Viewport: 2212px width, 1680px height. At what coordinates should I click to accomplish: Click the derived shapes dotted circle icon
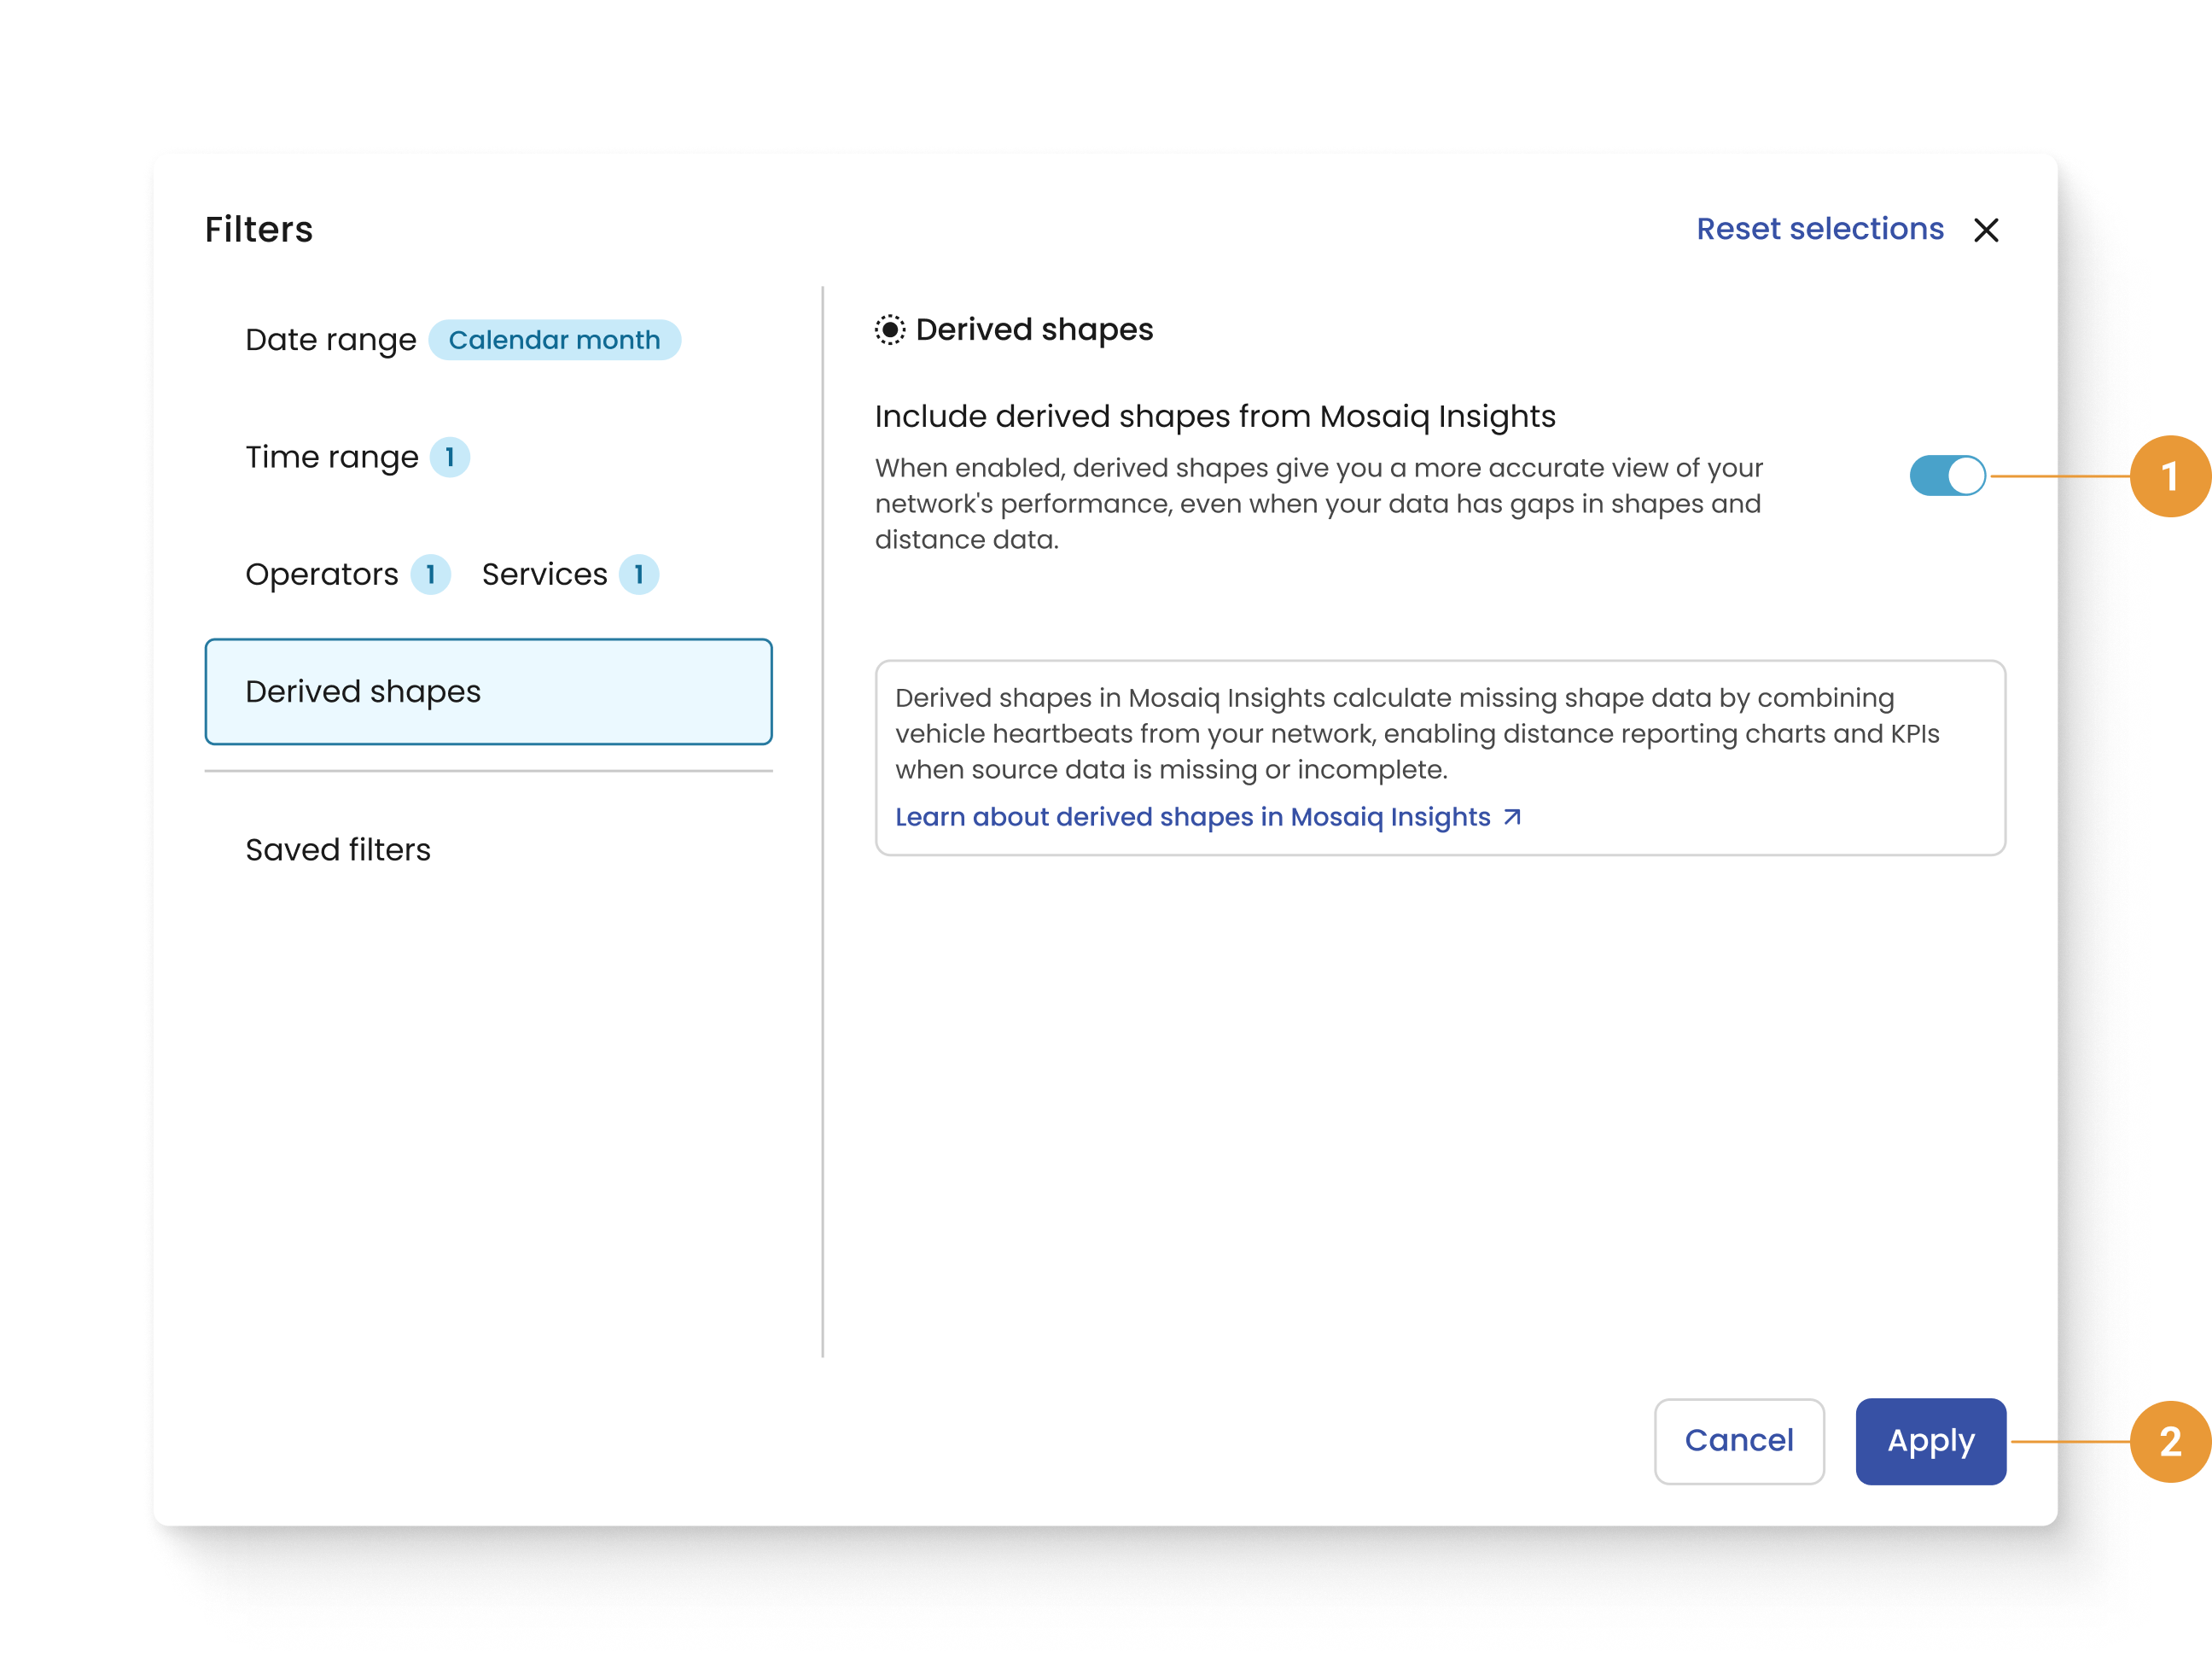point(889,330)
